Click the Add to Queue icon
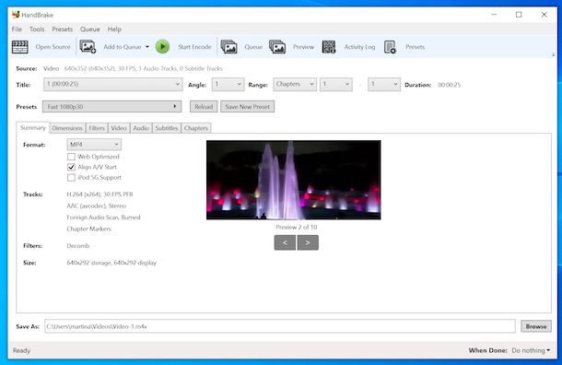 tap(88, 47)
